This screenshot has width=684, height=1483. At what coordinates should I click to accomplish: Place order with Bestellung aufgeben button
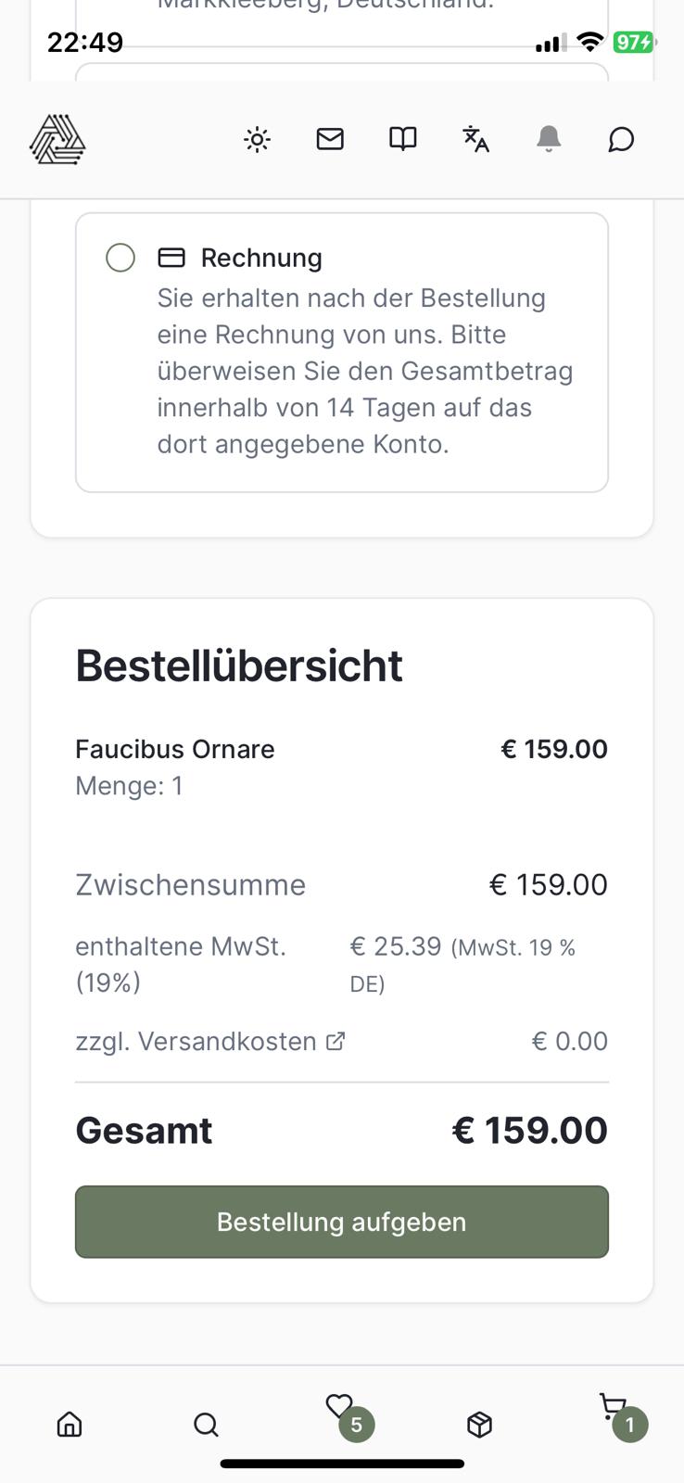pyautogui.click(x=342, y=1222)
